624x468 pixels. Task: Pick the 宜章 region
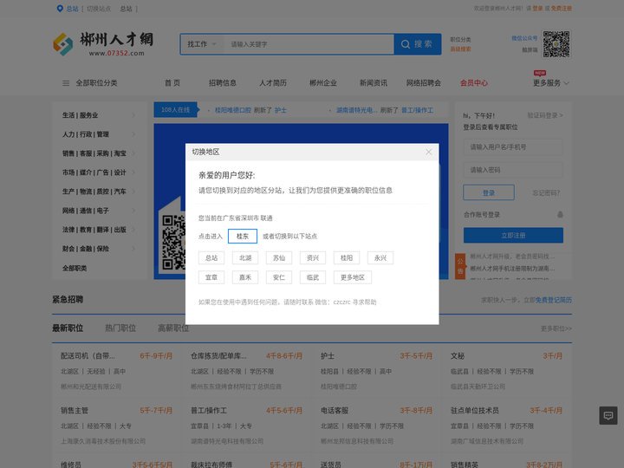pyautogui.click(x=211, y=277)
